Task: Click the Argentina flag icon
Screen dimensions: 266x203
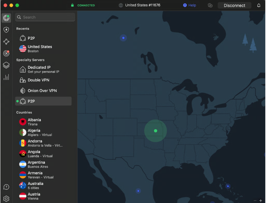Action: [23, 164]
